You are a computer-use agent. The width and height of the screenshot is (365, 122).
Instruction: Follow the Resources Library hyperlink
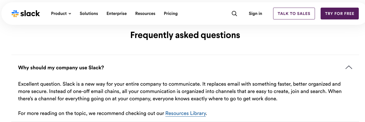click(185, 113)
